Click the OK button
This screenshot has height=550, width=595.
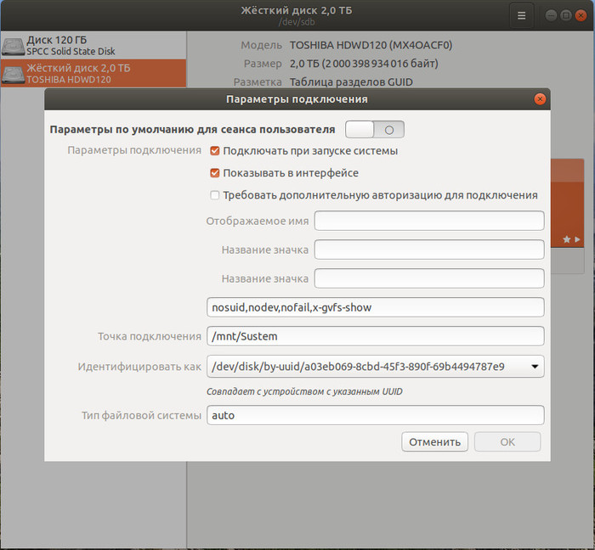coord(507,441)
